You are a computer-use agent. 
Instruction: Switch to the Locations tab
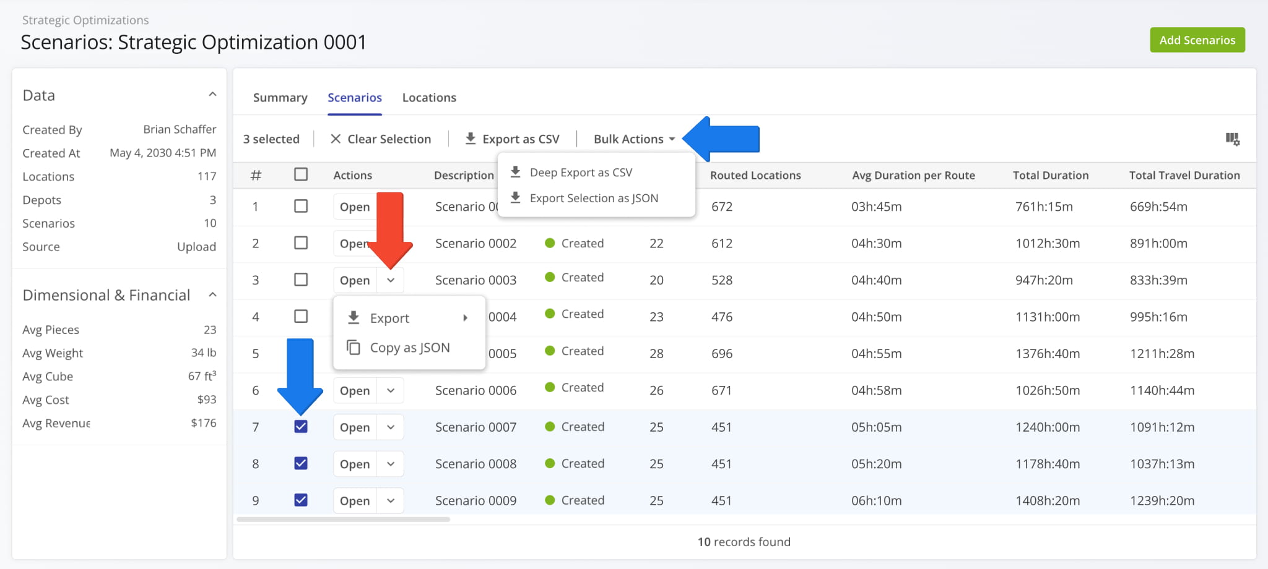[x=429, y=98]
